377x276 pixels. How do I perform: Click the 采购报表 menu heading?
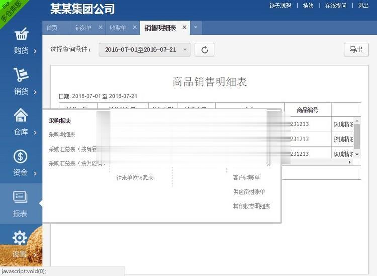(x=60, y=121)
